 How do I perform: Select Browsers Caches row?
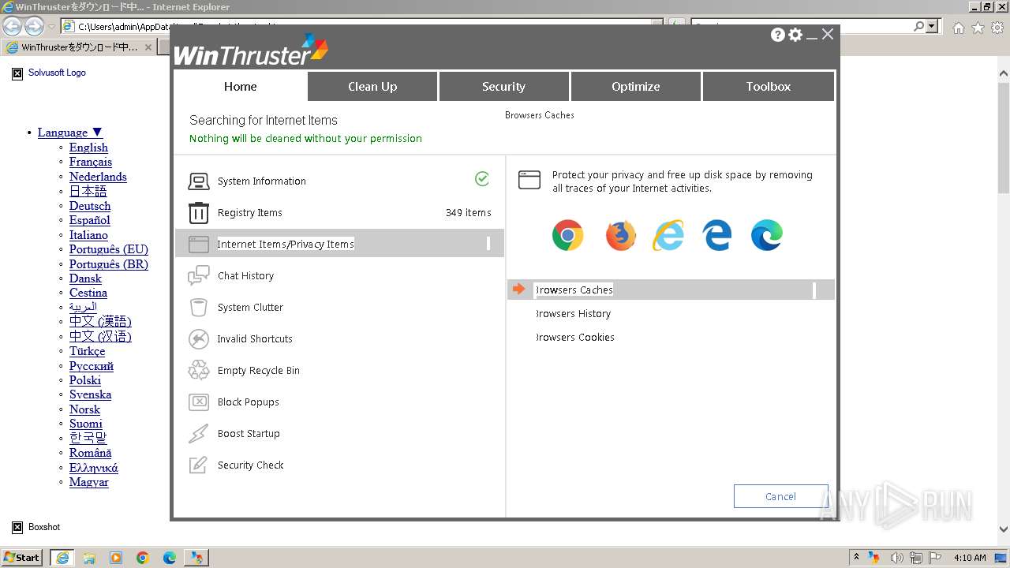coord(671,290)
